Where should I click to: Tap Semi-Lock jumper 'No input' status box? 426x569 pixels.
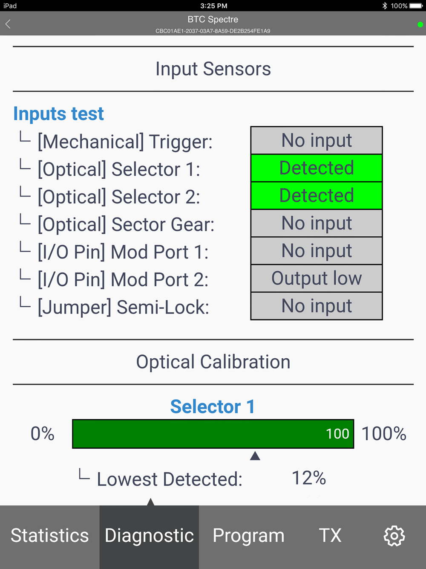(317, 306)
